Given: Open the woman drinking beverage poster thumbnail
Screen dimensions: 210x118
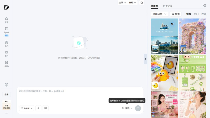Looking at the screenshot, I should [192, 104].
